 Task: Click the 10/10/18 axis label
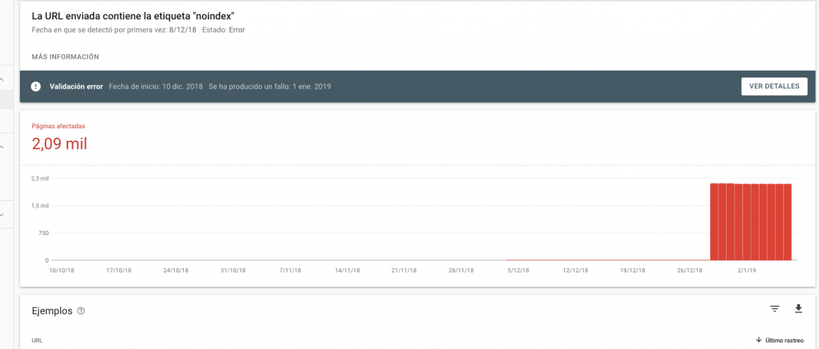[62, 271]
